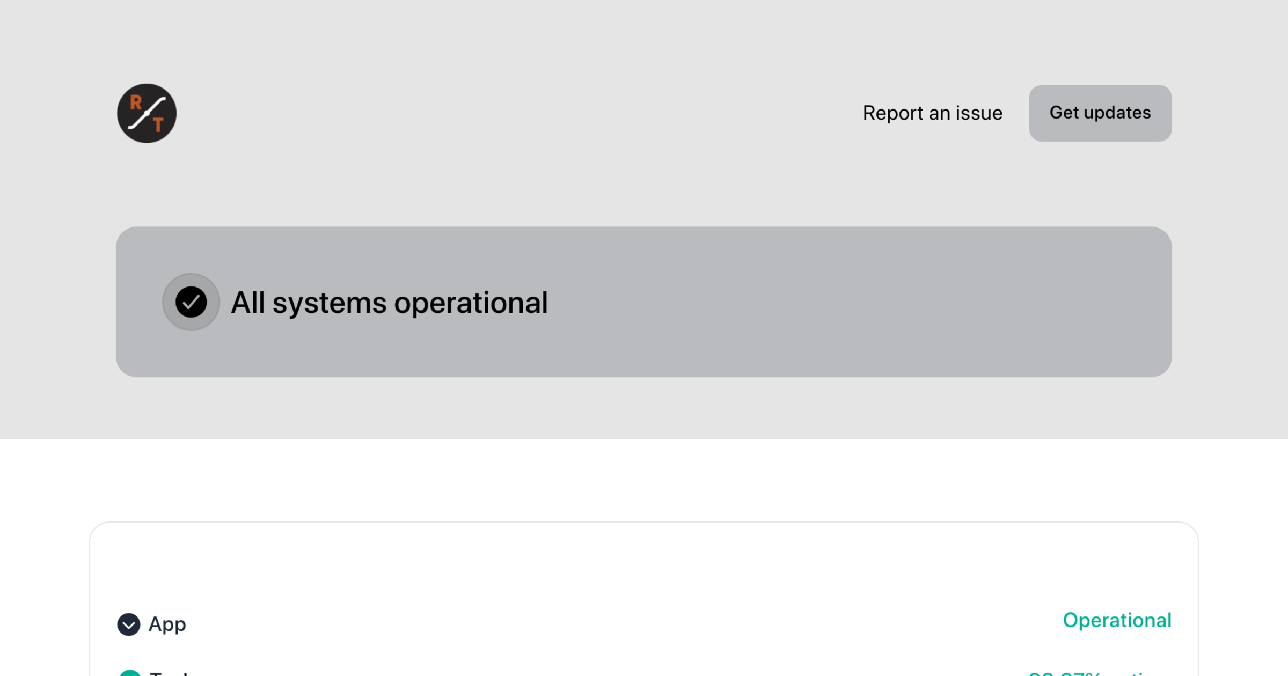Click the partially visible uptime percentage
The height and width of the screenshot is (676, 1288).
(1095, 673)
